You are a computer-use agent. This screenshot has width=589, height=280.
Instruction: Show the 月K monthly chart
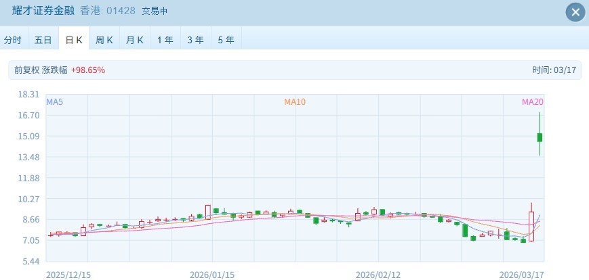coord(135,40)
